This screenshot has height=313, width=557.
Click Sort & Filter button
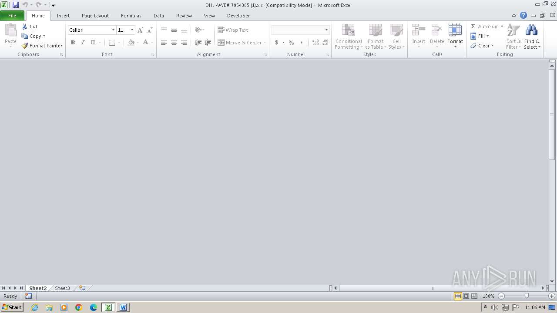point(513,36)
